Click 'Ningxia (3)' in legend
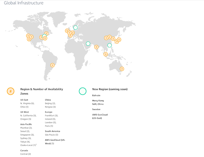This screenshot has width=204, height=157. [x=50, y=107]
